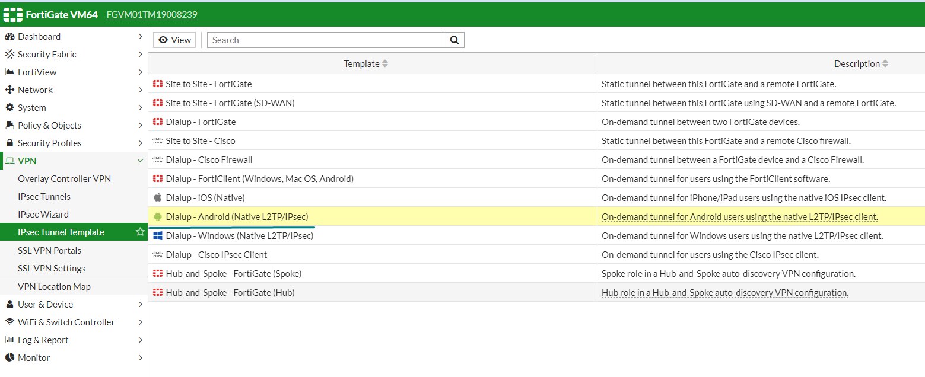Click the FortiView chart icon
The height and width of the screenshot is (377, 925).
pos(9,72)
